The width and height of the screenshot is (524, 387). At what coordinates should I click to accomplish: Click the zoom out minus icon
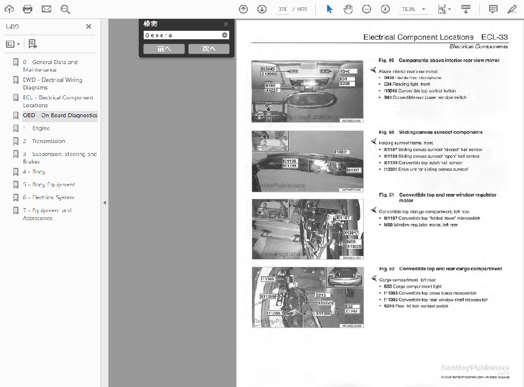pos(366,9)
